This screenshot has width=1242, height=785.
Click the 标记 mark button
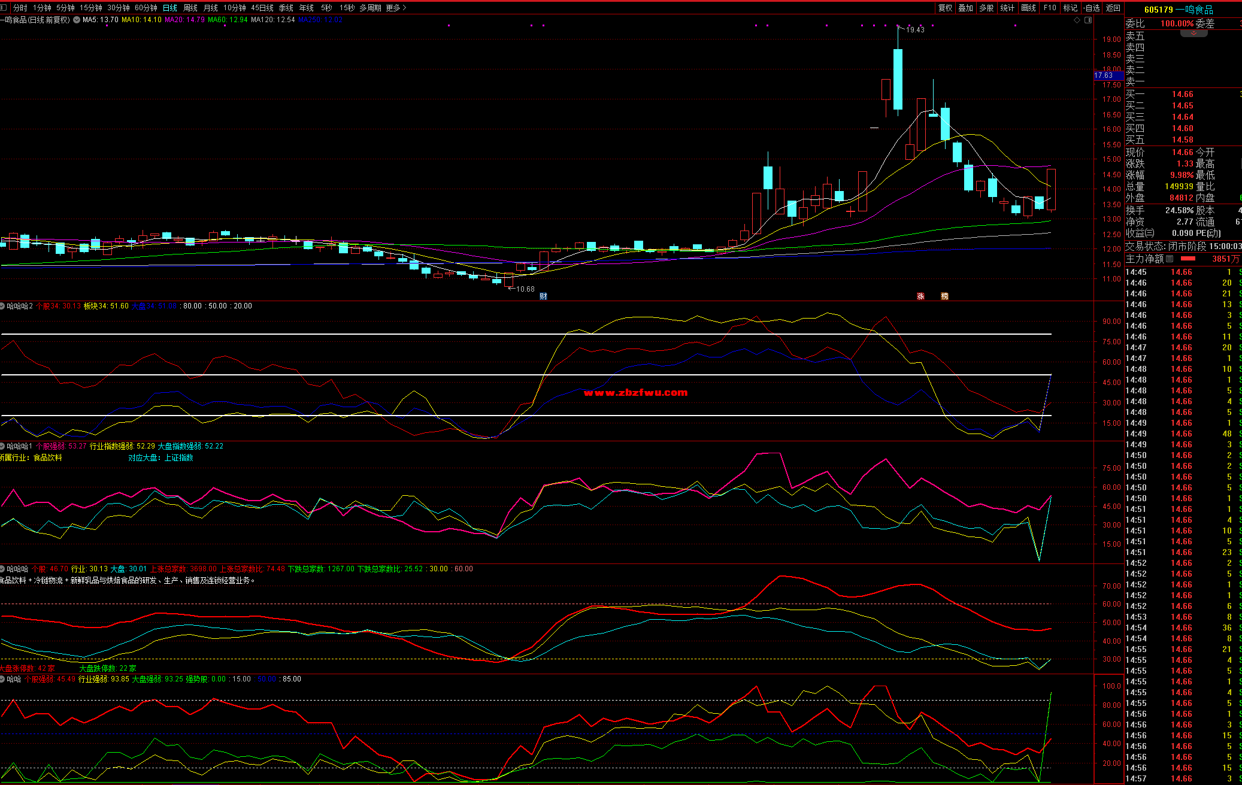point(1071,8)
